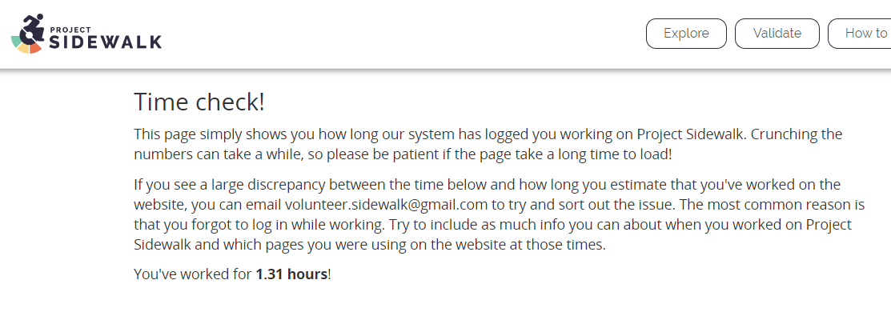The height and width of the screenshot is (312, 891).
Task: Open the partially visible How to button
Action: coord(860,34)
